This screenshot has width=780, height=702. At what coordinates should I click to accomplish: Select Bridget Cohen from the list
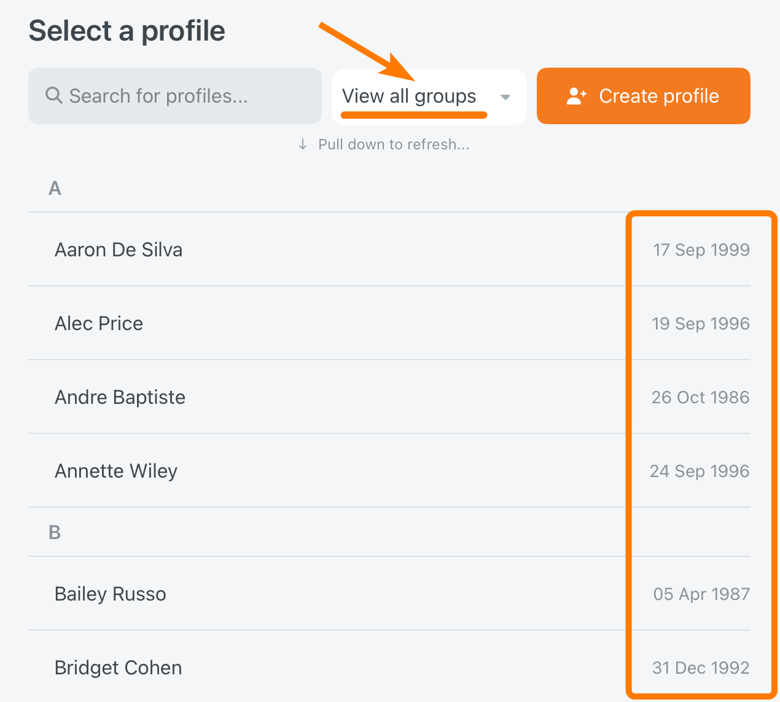tap(118, 668)
